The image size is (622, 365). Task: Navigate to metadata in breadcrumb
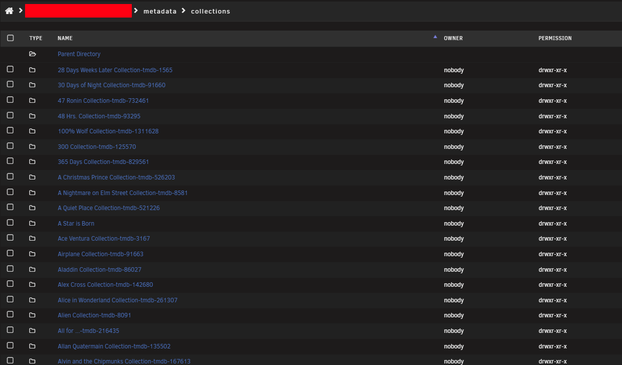click(x=160, y=11)
